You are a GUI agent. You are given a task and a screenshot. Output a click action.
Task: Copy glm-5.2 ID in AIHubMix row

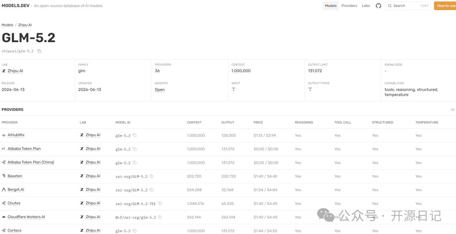pos(135,136)
